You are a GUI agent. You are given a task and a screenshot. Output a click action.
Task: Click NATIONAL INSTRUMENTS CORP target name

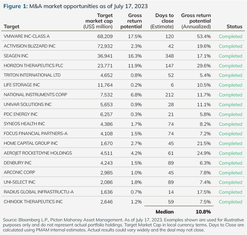click(35, 95)
